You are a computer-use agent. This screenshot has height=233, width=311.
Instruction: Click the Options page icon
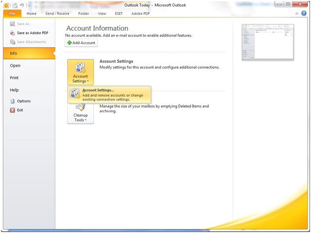point(12,101)
